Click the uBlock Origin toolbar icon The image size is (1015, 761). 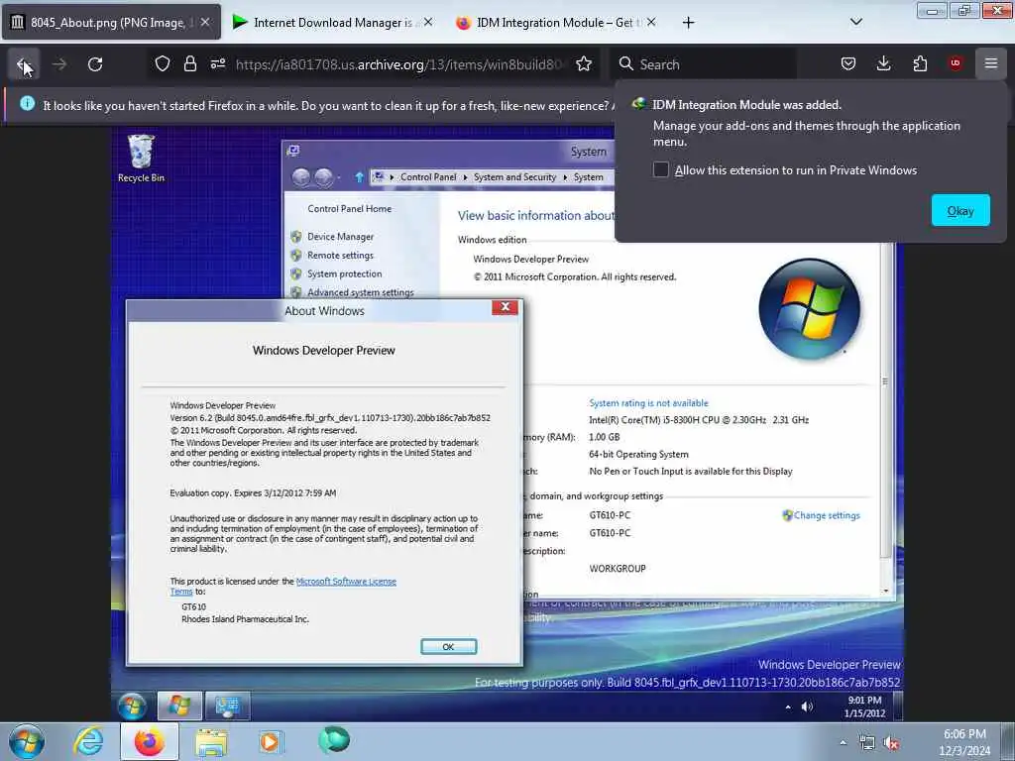click(x=956, y=63)
